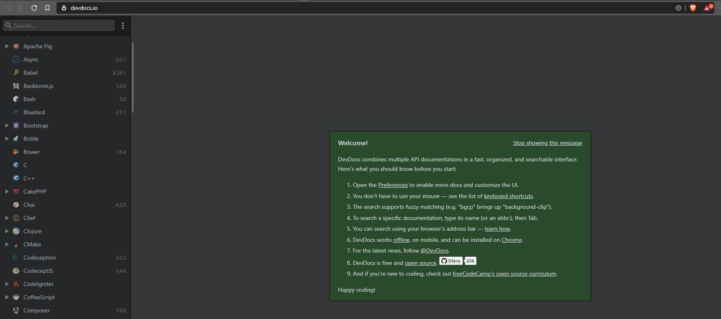Expand the Apache Pig versions
This screenshot has height=319, width=721.
[7, 46]
